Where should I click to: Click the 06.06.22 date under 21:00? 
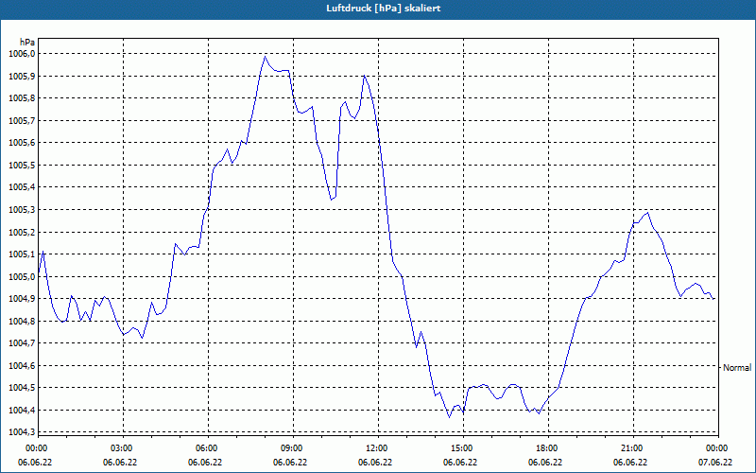[630, 463]
